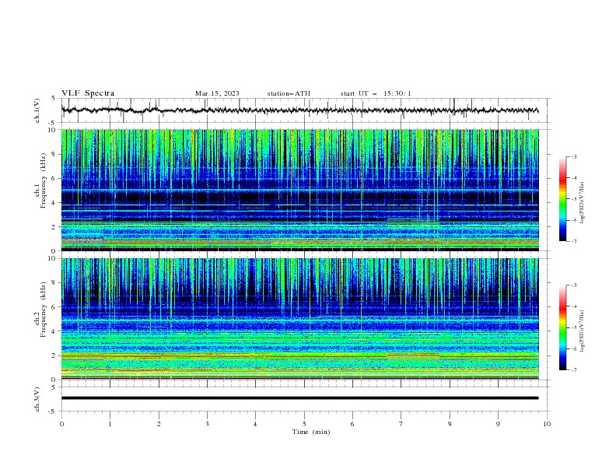Select the date text 'Mar.15, 2023'
The width and height of the screenshot is (616, 476).
click(217, 93)
